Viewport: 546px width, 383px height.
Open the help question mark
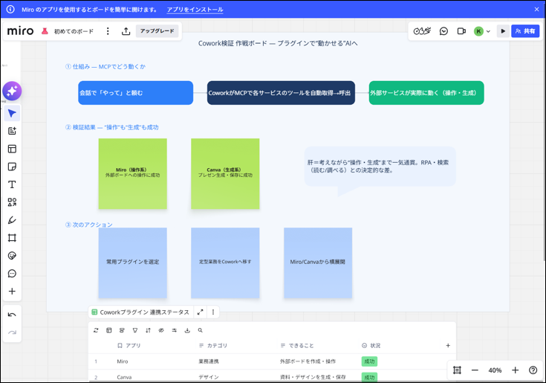click(533, 370)
